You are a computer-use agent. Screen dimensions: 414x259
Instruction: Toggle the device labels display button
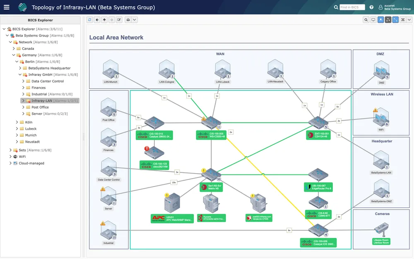coord(380,19)
